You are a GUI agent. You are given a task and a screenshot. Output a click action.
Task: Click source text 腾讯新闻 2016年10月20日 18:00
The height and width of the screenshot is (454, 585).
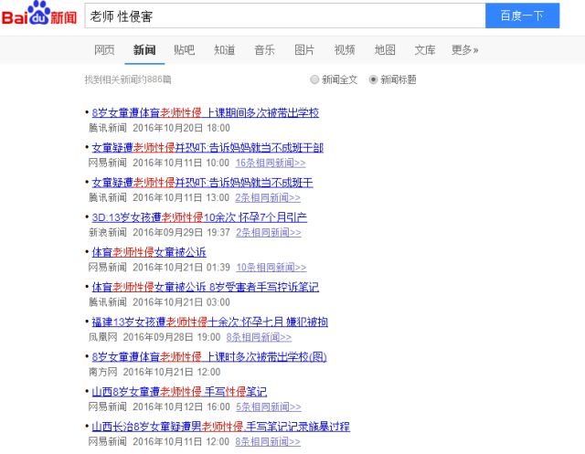(159, 128)
